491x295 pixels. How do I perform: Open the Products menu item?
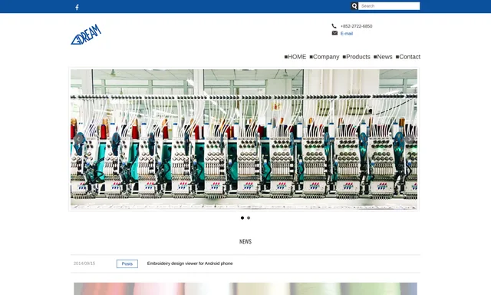[356, 57]
